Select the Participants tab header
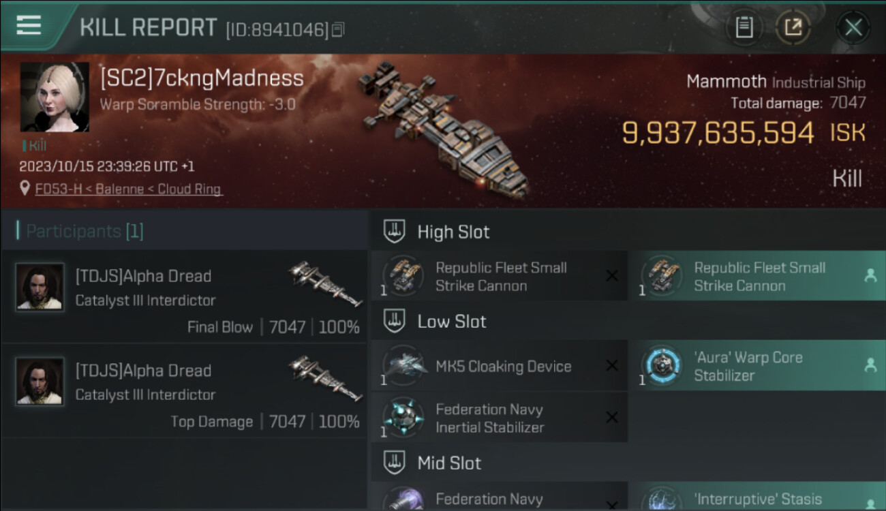 [85, 231]
